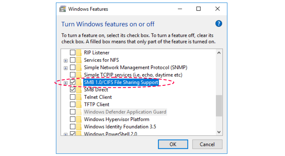Maximize the Windows Features window

click(x=198, y=9)
